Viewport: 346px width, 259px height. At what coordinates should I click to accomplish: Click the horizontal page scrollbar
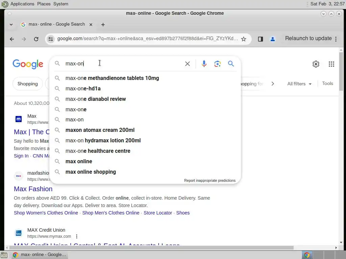tap(151, 248)
